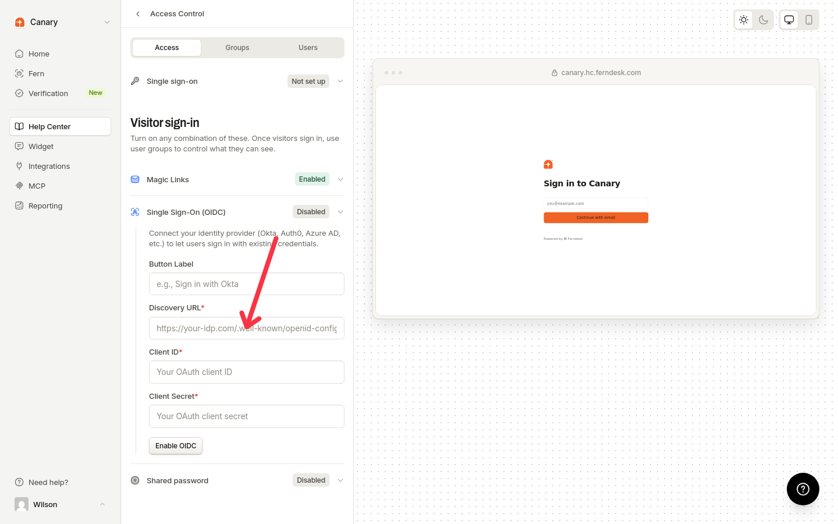Click the Magic Links Enabled badge
This screenshot has height=524, width=838.
click(312, 179)
